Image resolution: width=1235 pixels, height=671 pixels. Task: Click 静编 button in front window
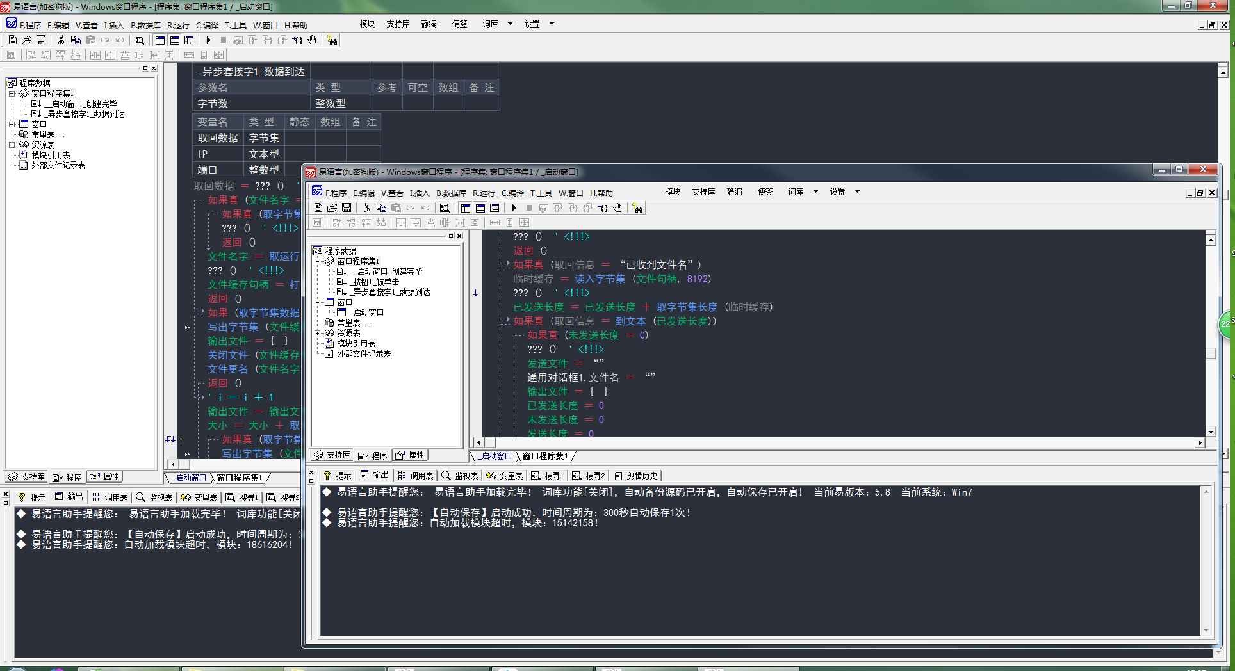pyautogui.click(x=735, y=191)
